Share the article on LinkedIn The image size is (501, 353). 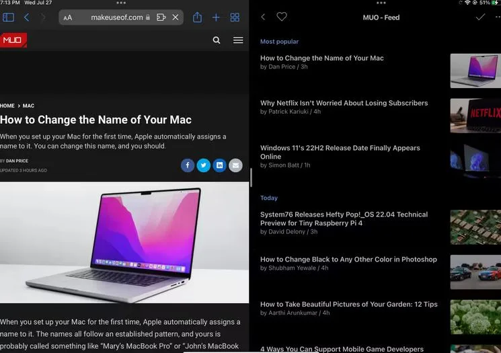[x=219, y=165]
